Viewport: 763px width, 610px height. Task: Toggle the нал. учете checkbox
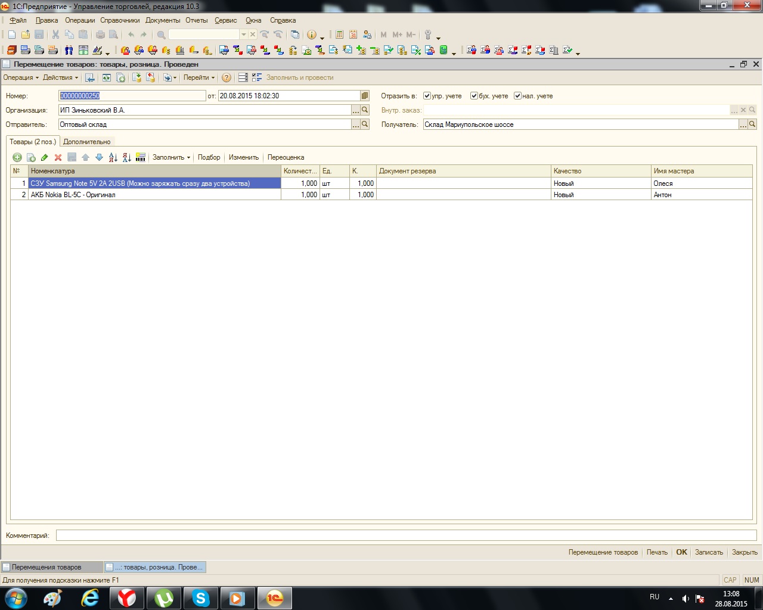(517, 96)
